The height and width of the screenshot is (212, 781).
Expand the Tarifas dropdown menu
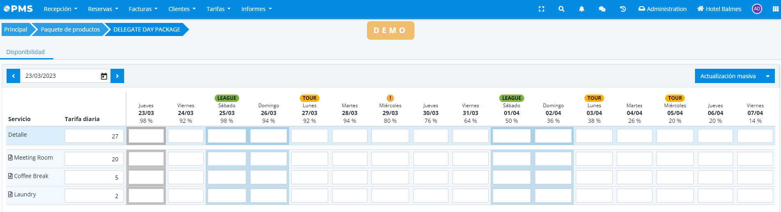pos(218,9)
